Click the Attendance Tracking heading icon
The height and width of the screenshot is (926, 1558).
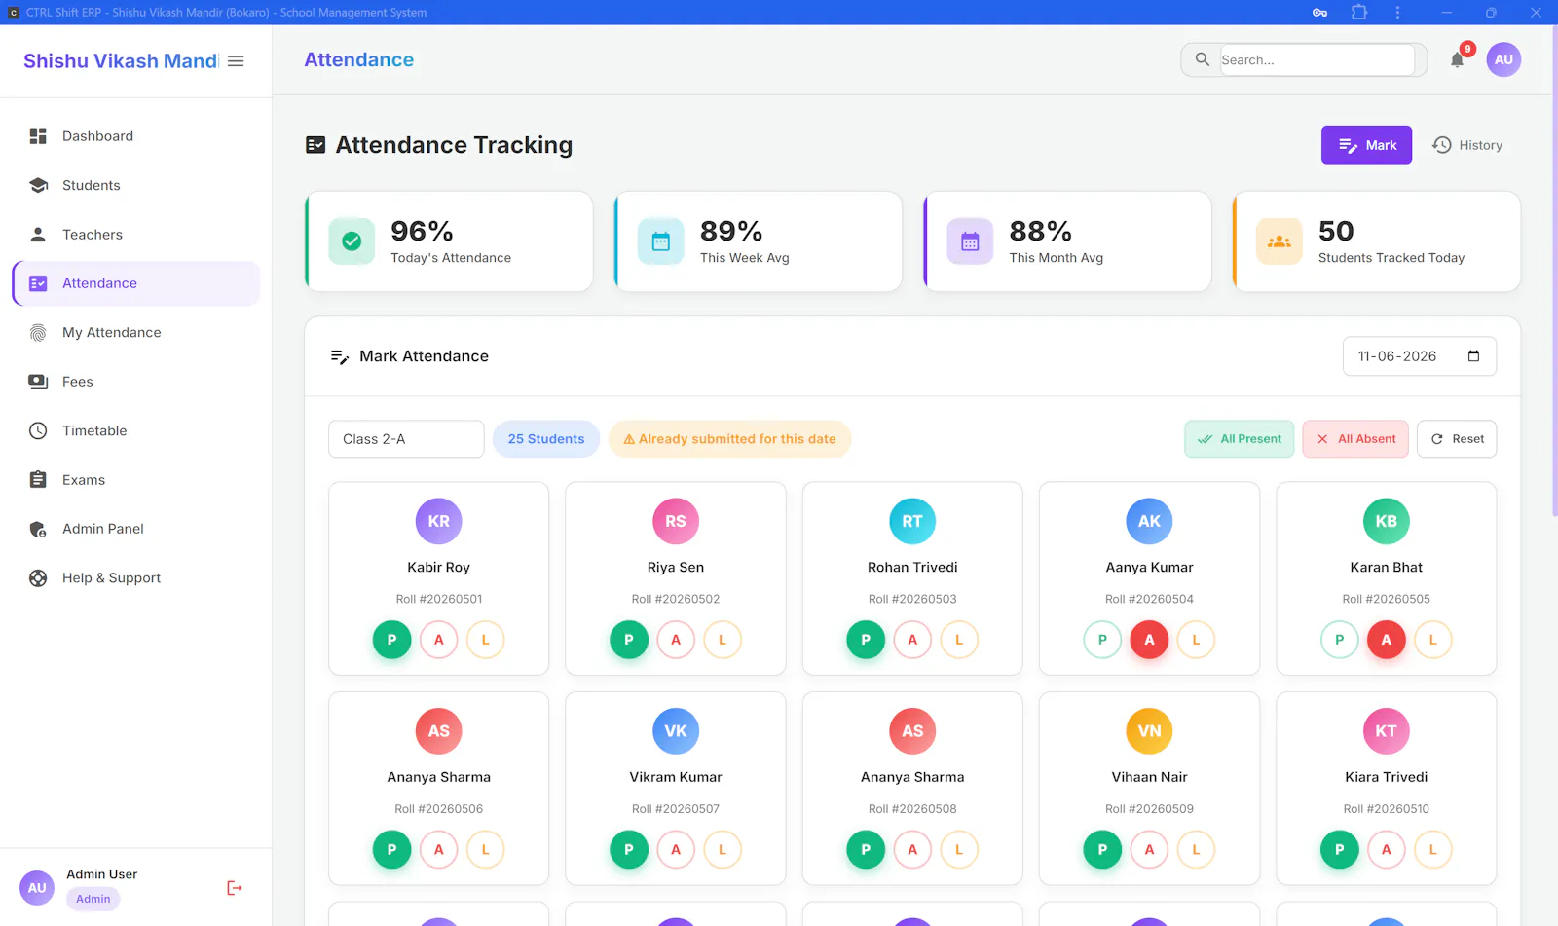point(315,145)
